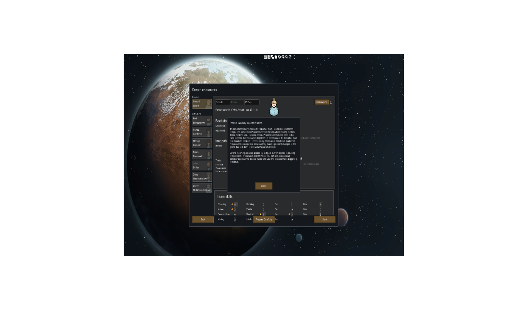Click the 'Left behind' section label
This screenshot has width=517, height=320.
point(197,114)
